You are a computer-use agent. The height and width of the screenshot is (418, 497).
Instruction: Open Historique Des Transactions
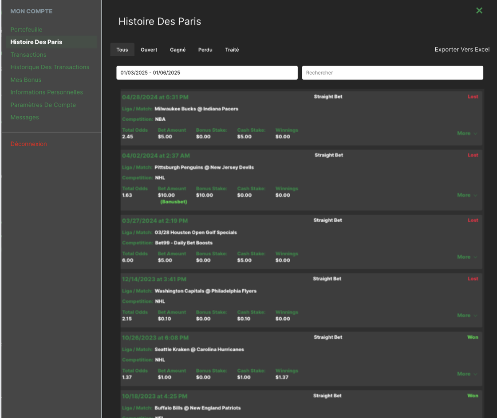click(50, 67)
